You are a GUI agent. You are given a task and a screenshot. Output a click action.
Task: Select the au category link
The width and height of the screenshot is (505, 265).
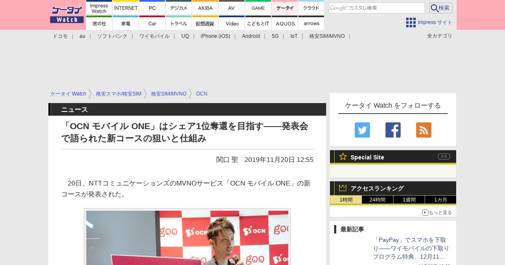point(82,36)
